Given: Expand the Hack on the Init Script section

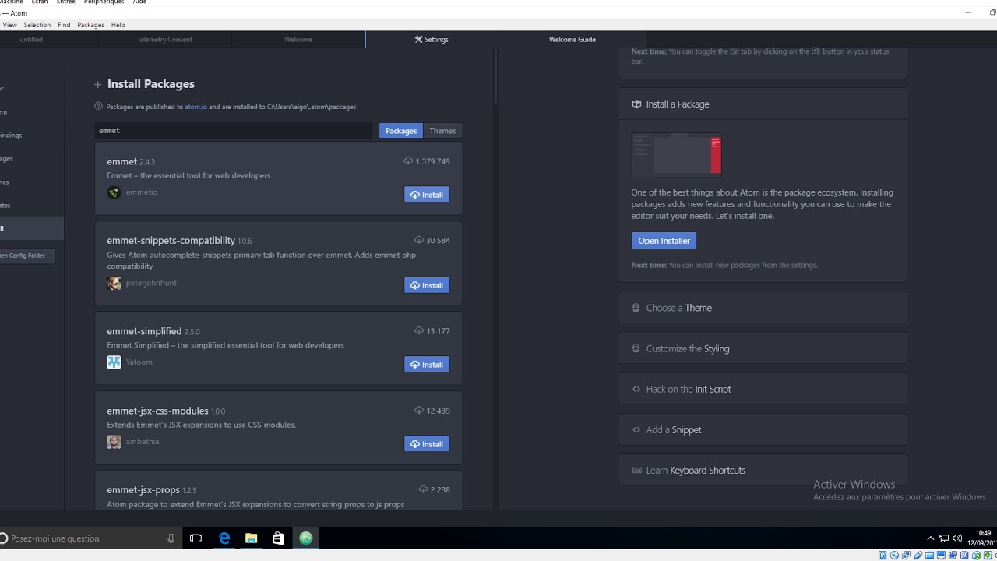Looking at the screenshot, I should coord(763,389).
